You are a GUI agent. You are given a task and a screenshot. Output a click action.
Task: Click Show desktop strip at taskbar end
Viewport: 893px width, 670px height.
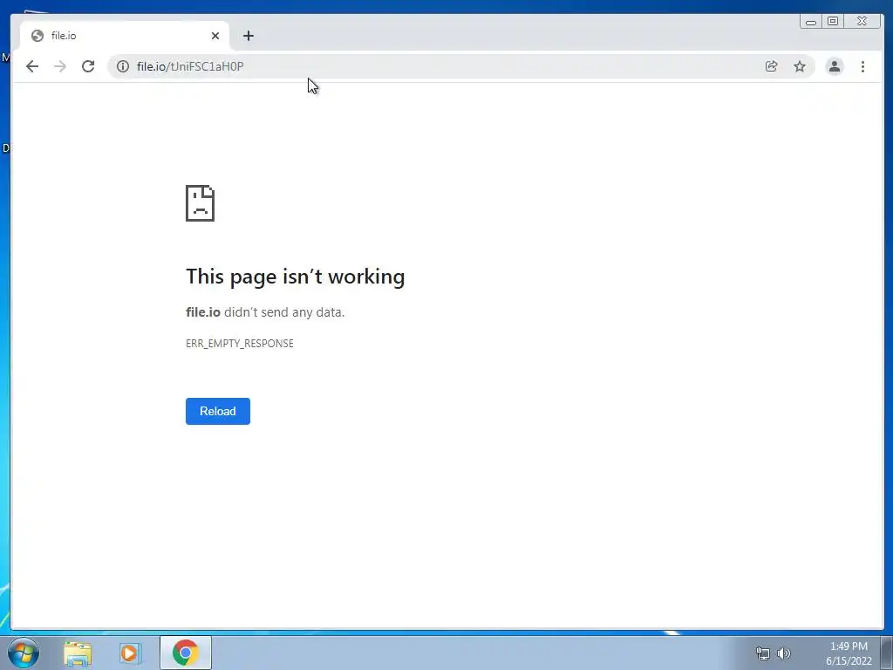pos(887,653)
